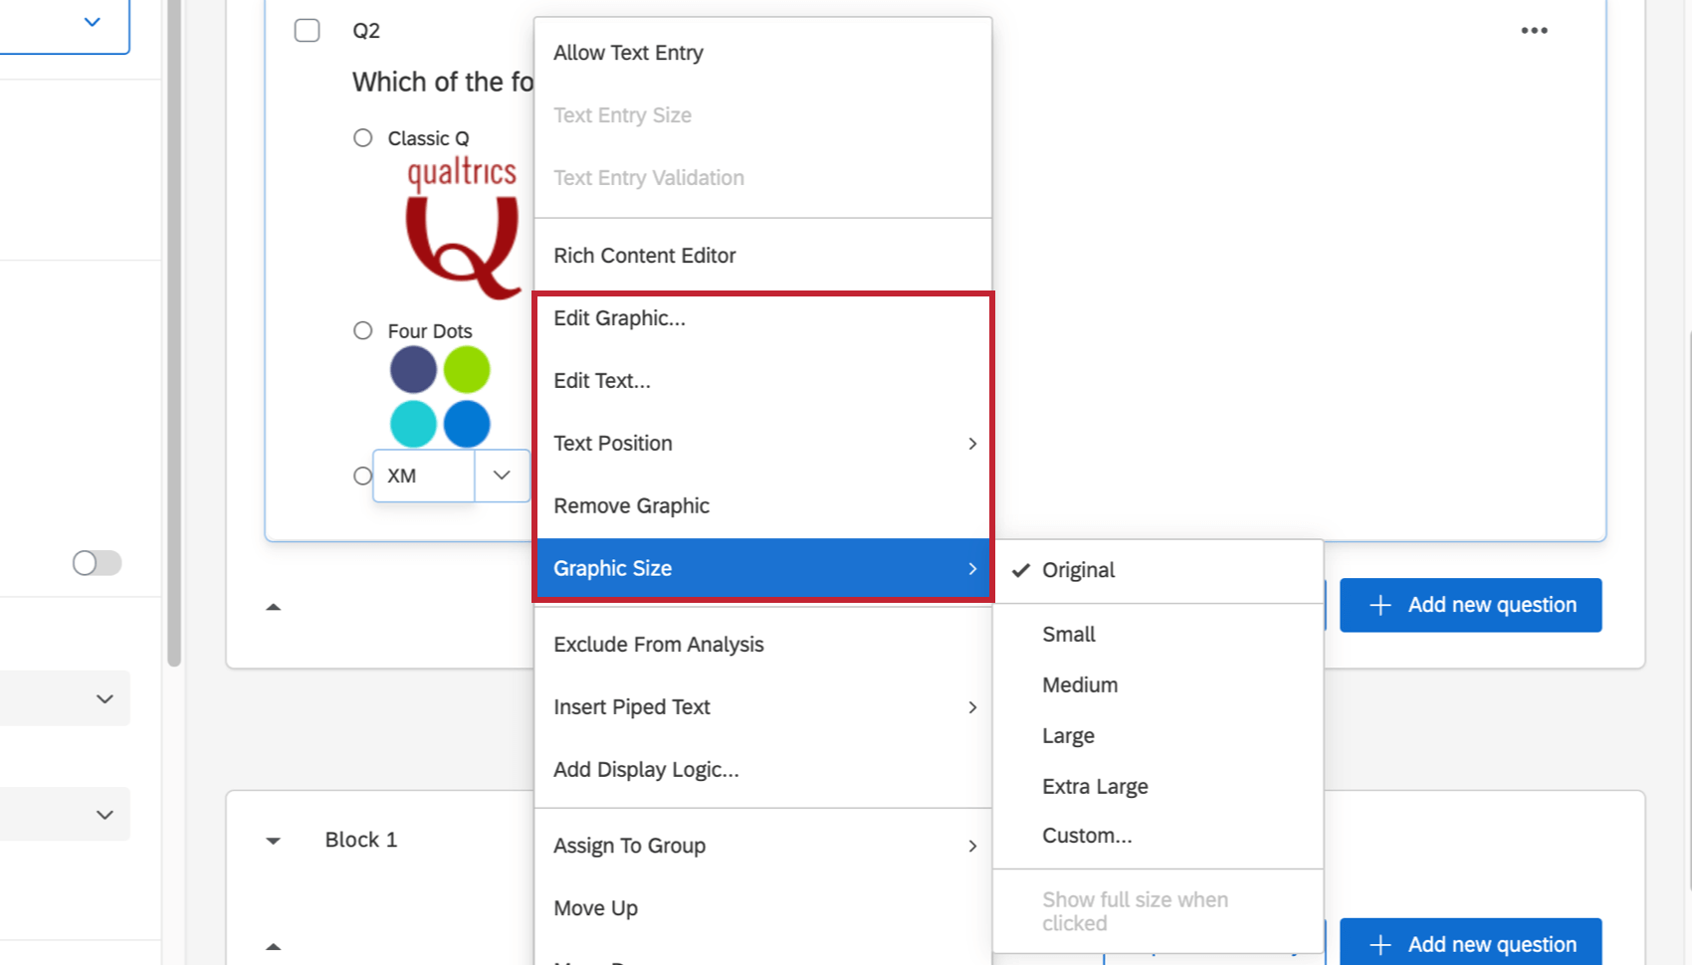Open the blue dropdown at top left

point(92,21)
